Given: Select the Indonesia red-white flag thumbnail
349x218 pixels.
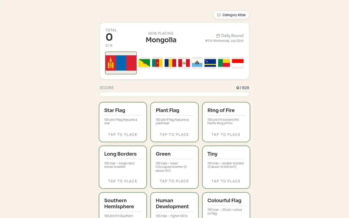Looking at the screenshot, I should coord(238,63).
